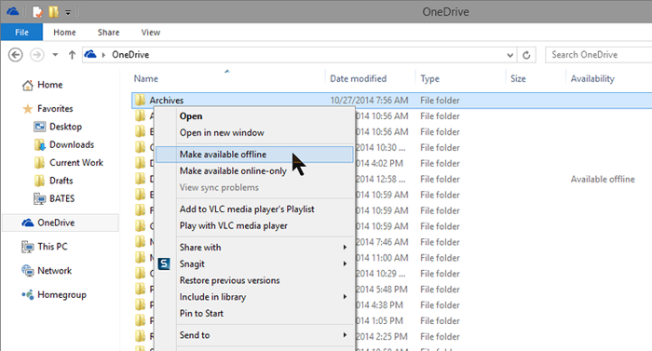Click the 10/27/2014 7:56 AM date cell

coord(369,101)
